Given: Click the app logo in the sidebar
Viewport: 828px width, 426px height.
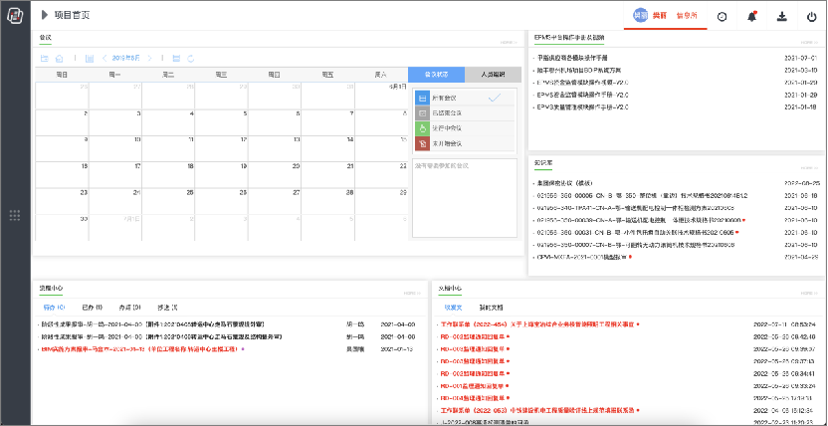Looking at the screenshot, I should coord(15,15).
